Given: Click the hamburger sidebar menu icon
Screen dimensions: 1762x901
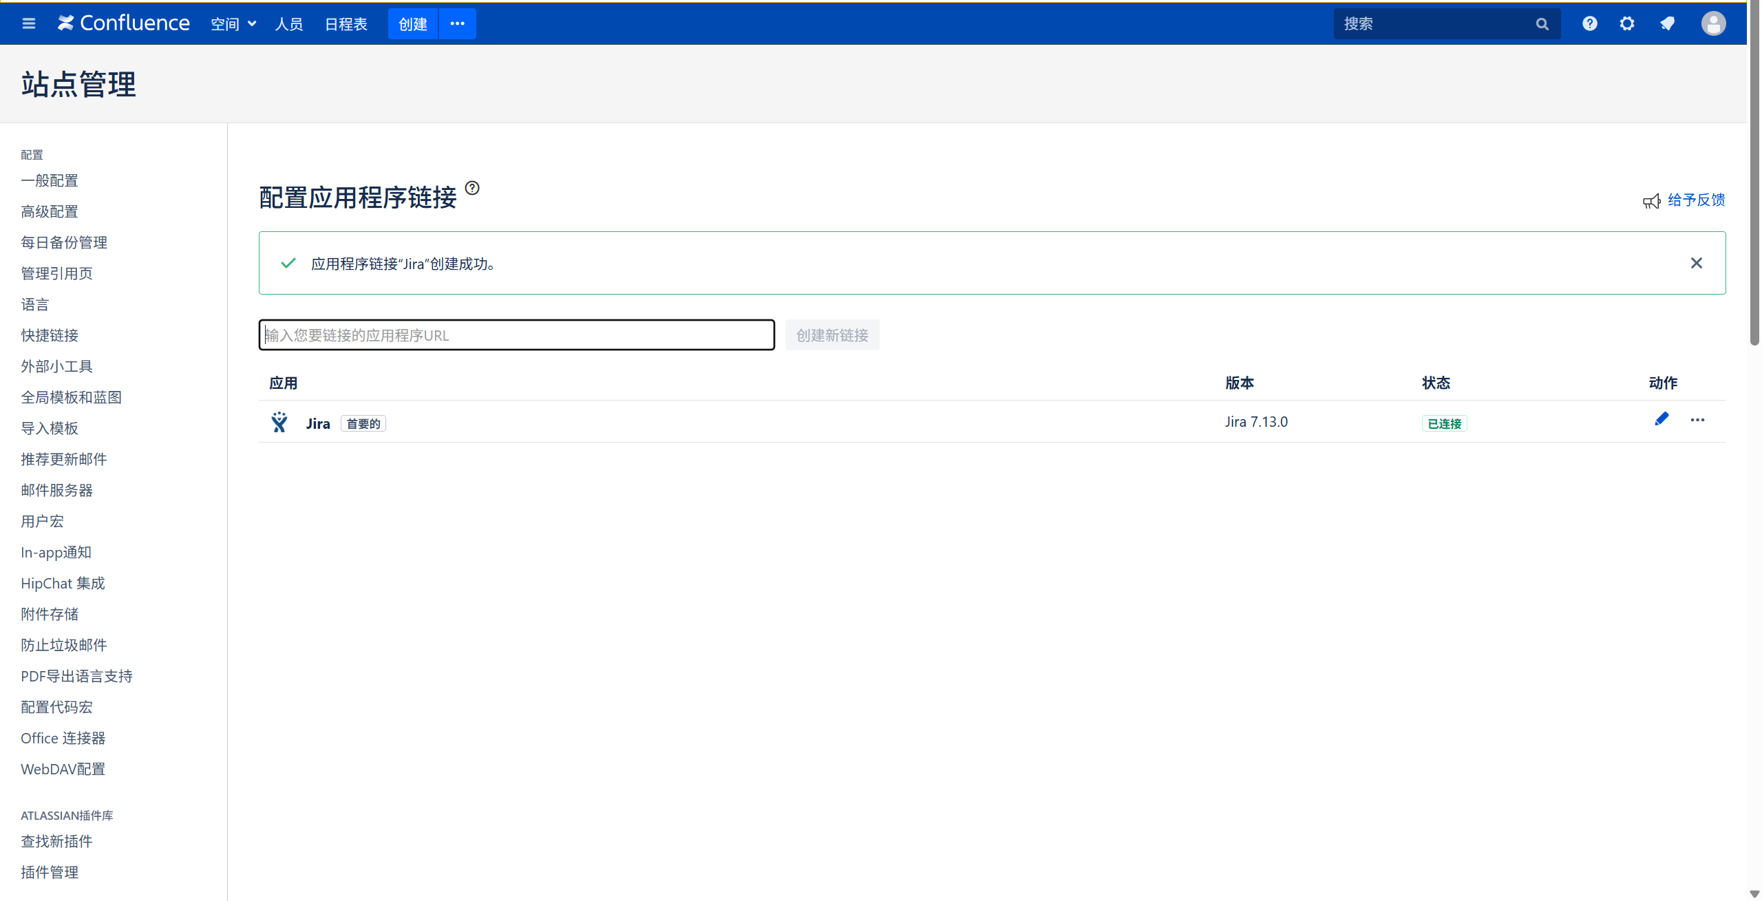Looking at the screenshot, I should [x=28, y=24].
